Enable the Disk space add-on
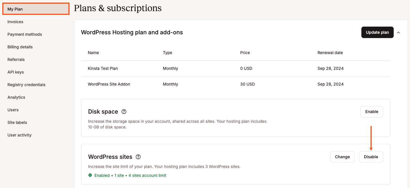The width and height of the screenshot is (410, 188). click(372, 112)
